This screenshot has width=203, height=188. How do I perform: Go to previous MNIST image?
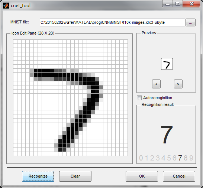click(156, 84)
